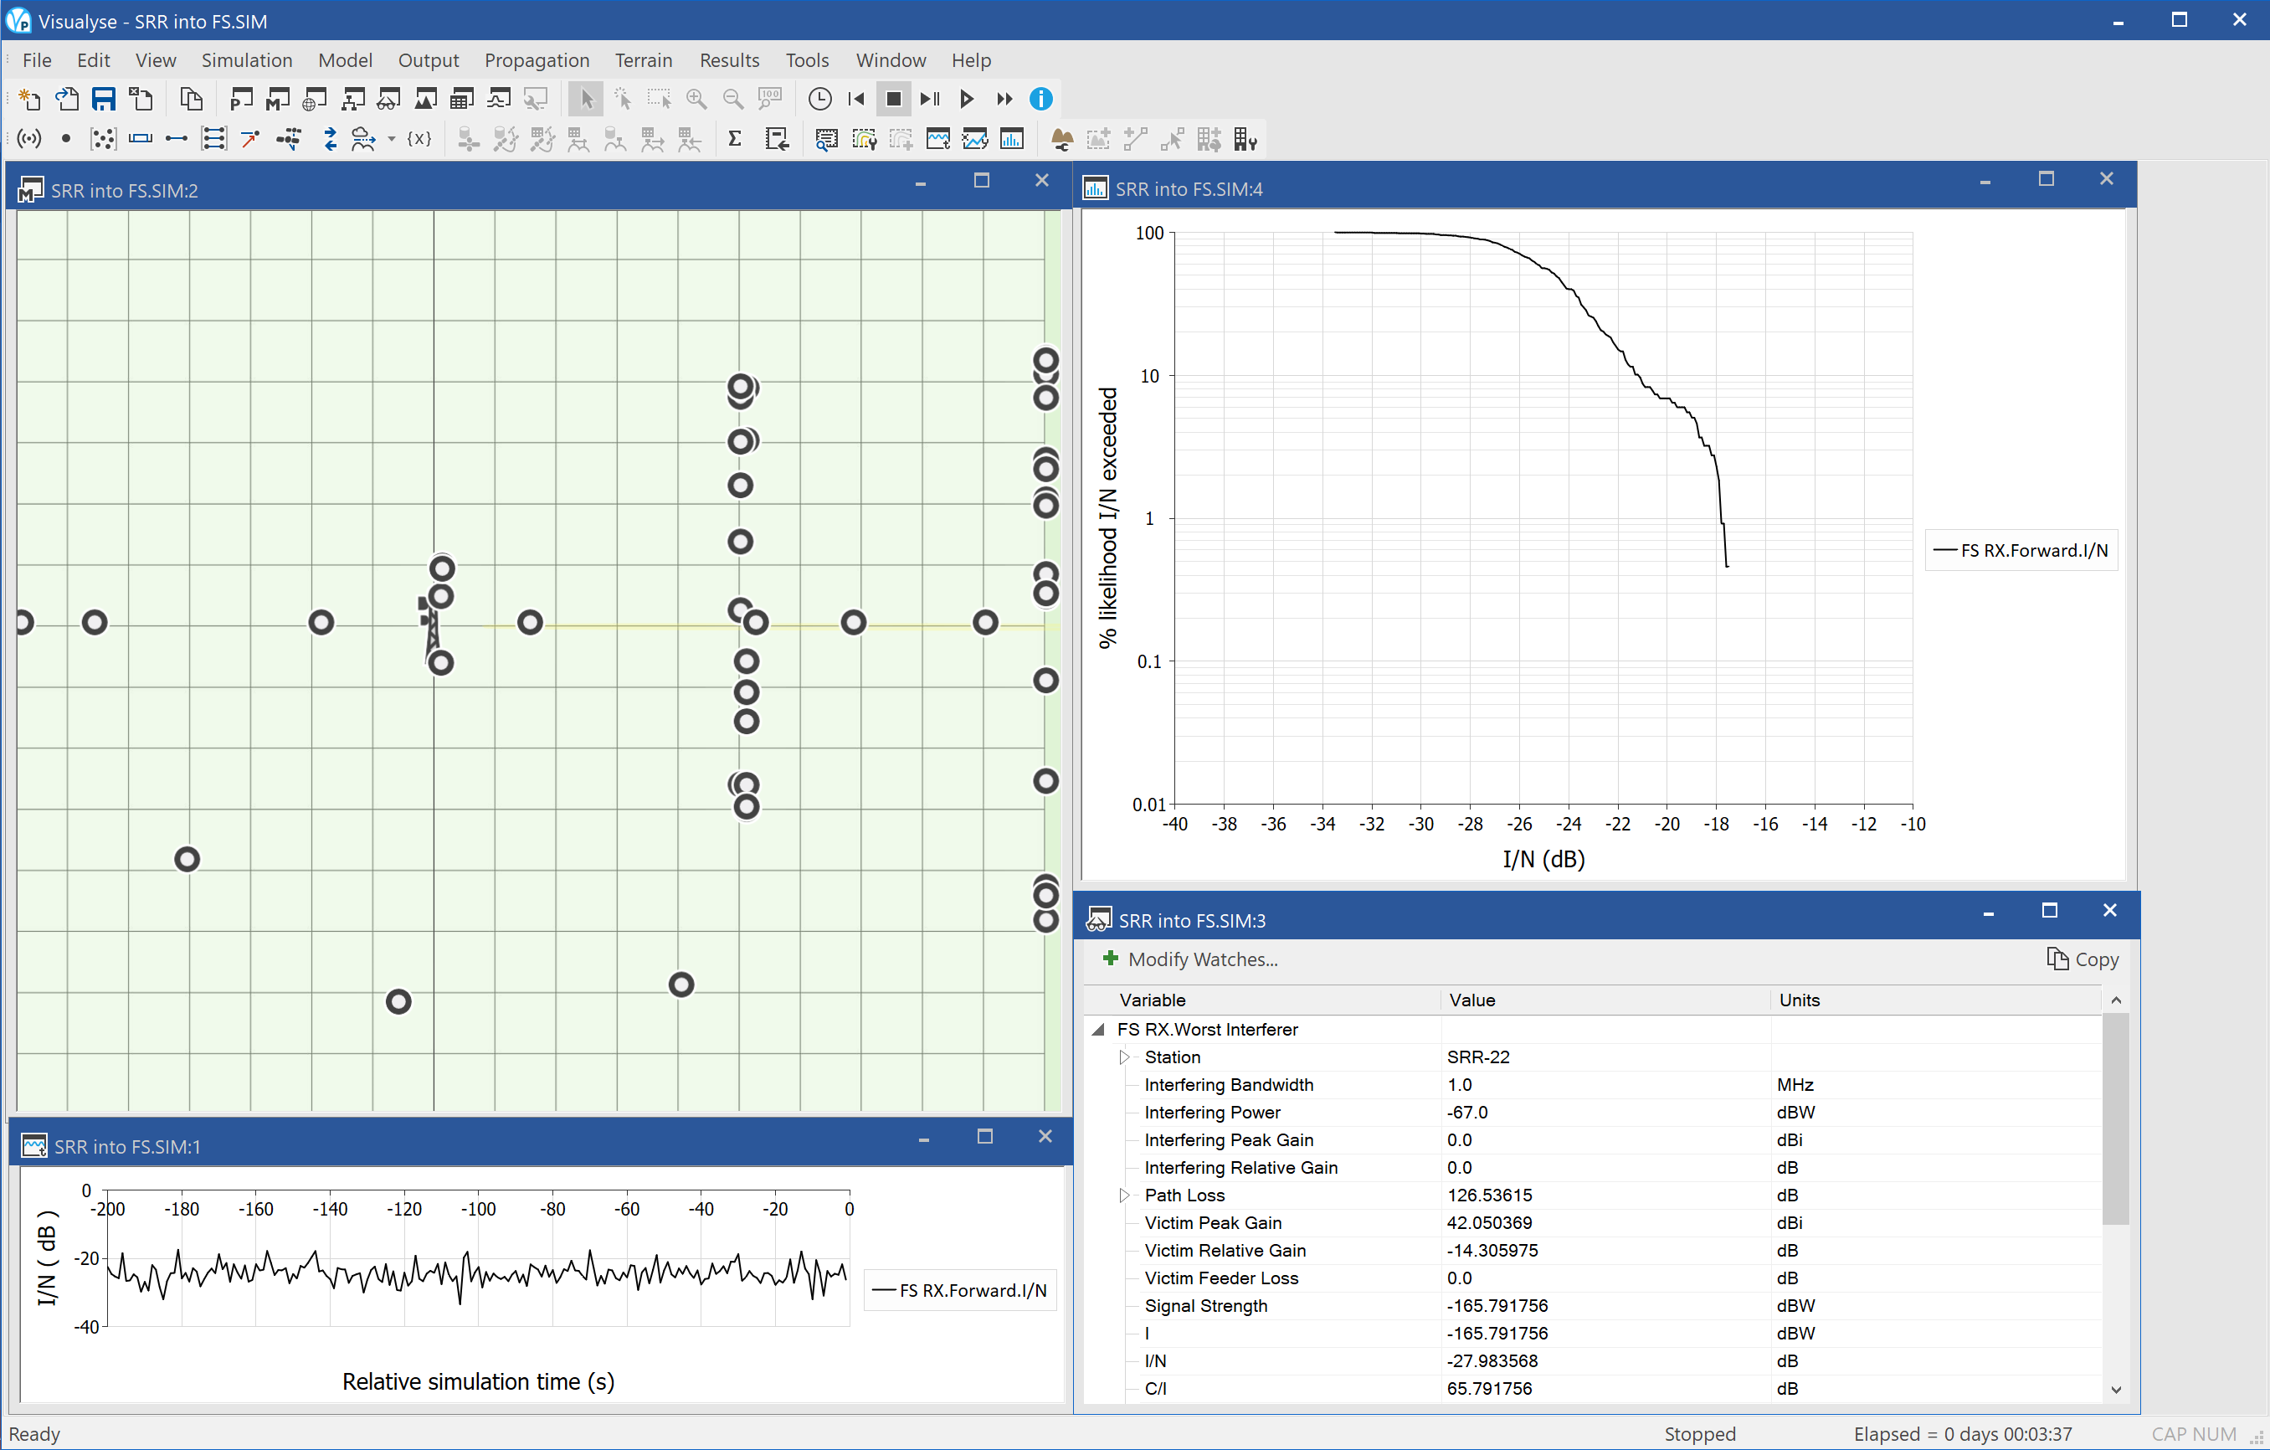The image size is (2270, 1450).
Task: Open the Propagation Environment cloud icon
Action: tap(363, 140)
